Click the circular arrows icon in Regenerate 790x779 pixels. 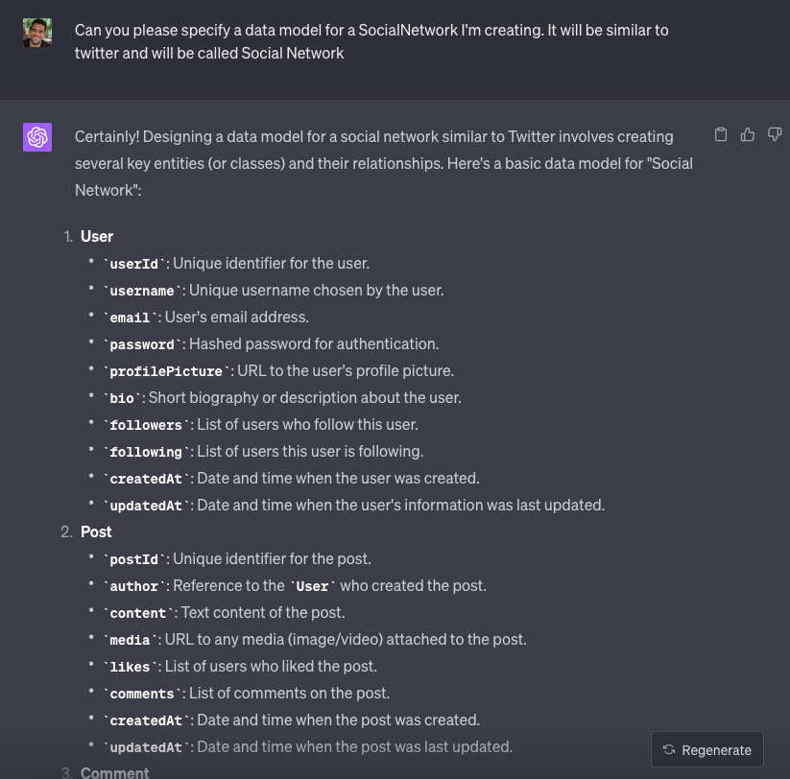(x=669, y=749)
